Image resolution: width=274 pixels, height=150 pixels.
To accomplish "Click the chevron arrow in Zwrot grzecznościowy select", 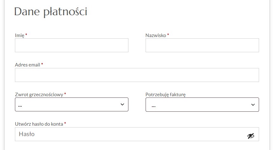I will point(122,104).
